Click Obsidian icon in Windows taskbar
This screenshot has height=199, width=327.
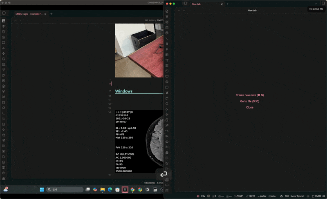[x=125, y=190]
